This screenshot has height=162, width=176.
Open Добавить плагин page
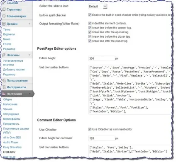click(x=14, y=70)
